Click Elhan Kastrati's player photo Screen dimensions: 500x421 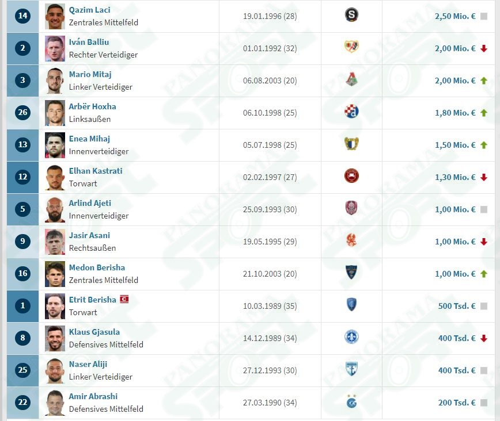55,177
